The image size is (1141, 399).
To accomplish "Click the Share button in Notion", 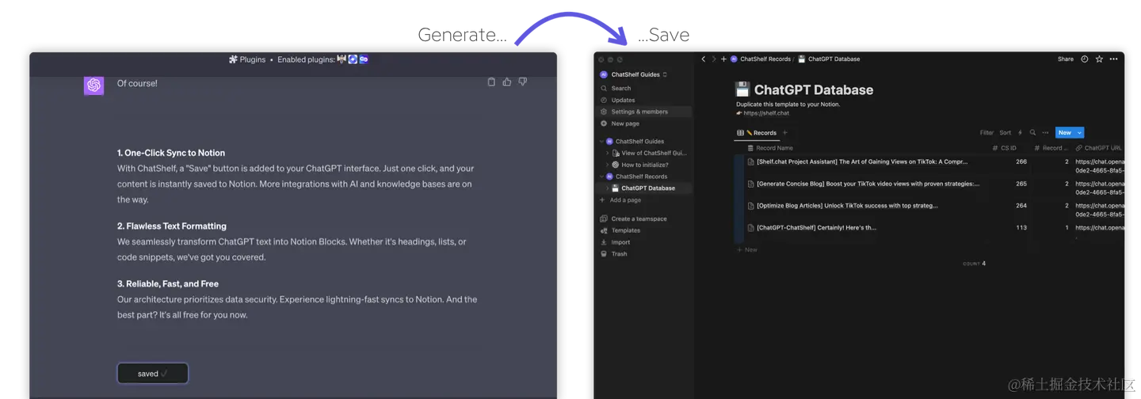I will pyautogui.click(x=1066, y=59).
